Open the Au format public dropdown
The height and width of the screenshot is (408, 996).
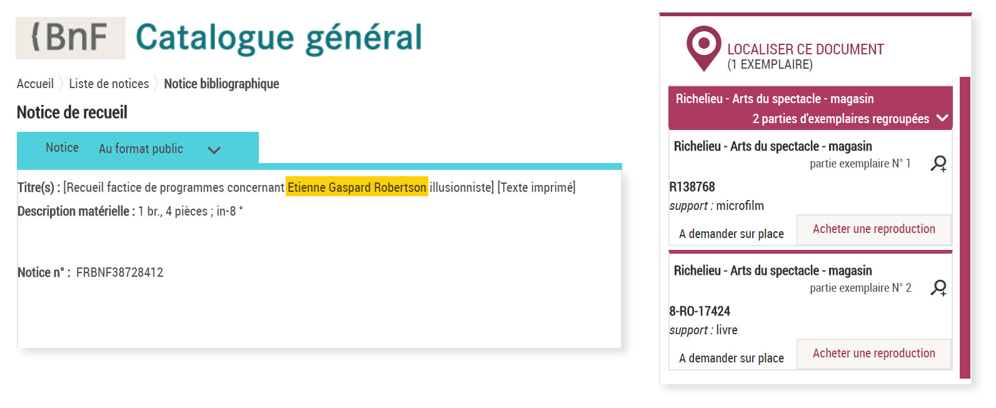click(x=141, y=149)
